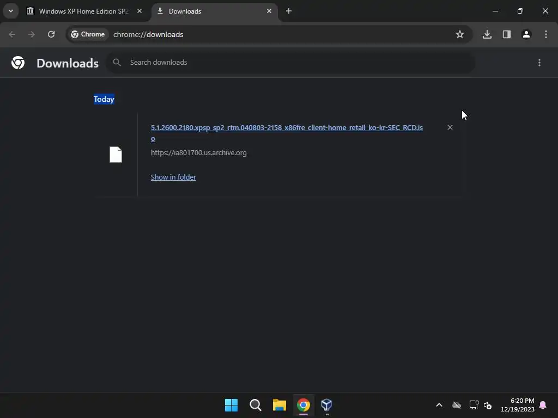The height and width of the screenshot is (418, 558).
Task: Click the ia801700.us.archive.org source URL
Action: 198,152
